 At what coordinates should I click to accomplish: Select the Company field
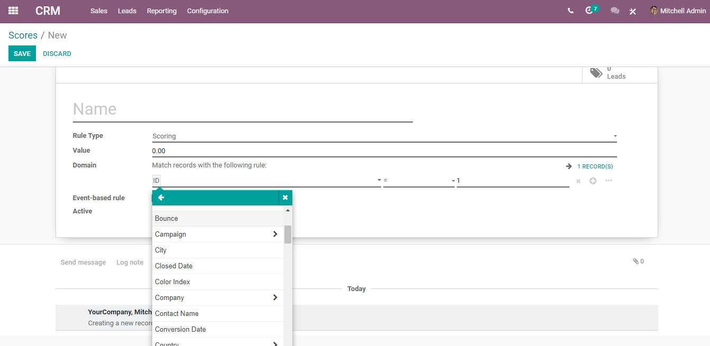tap(218, 297)
